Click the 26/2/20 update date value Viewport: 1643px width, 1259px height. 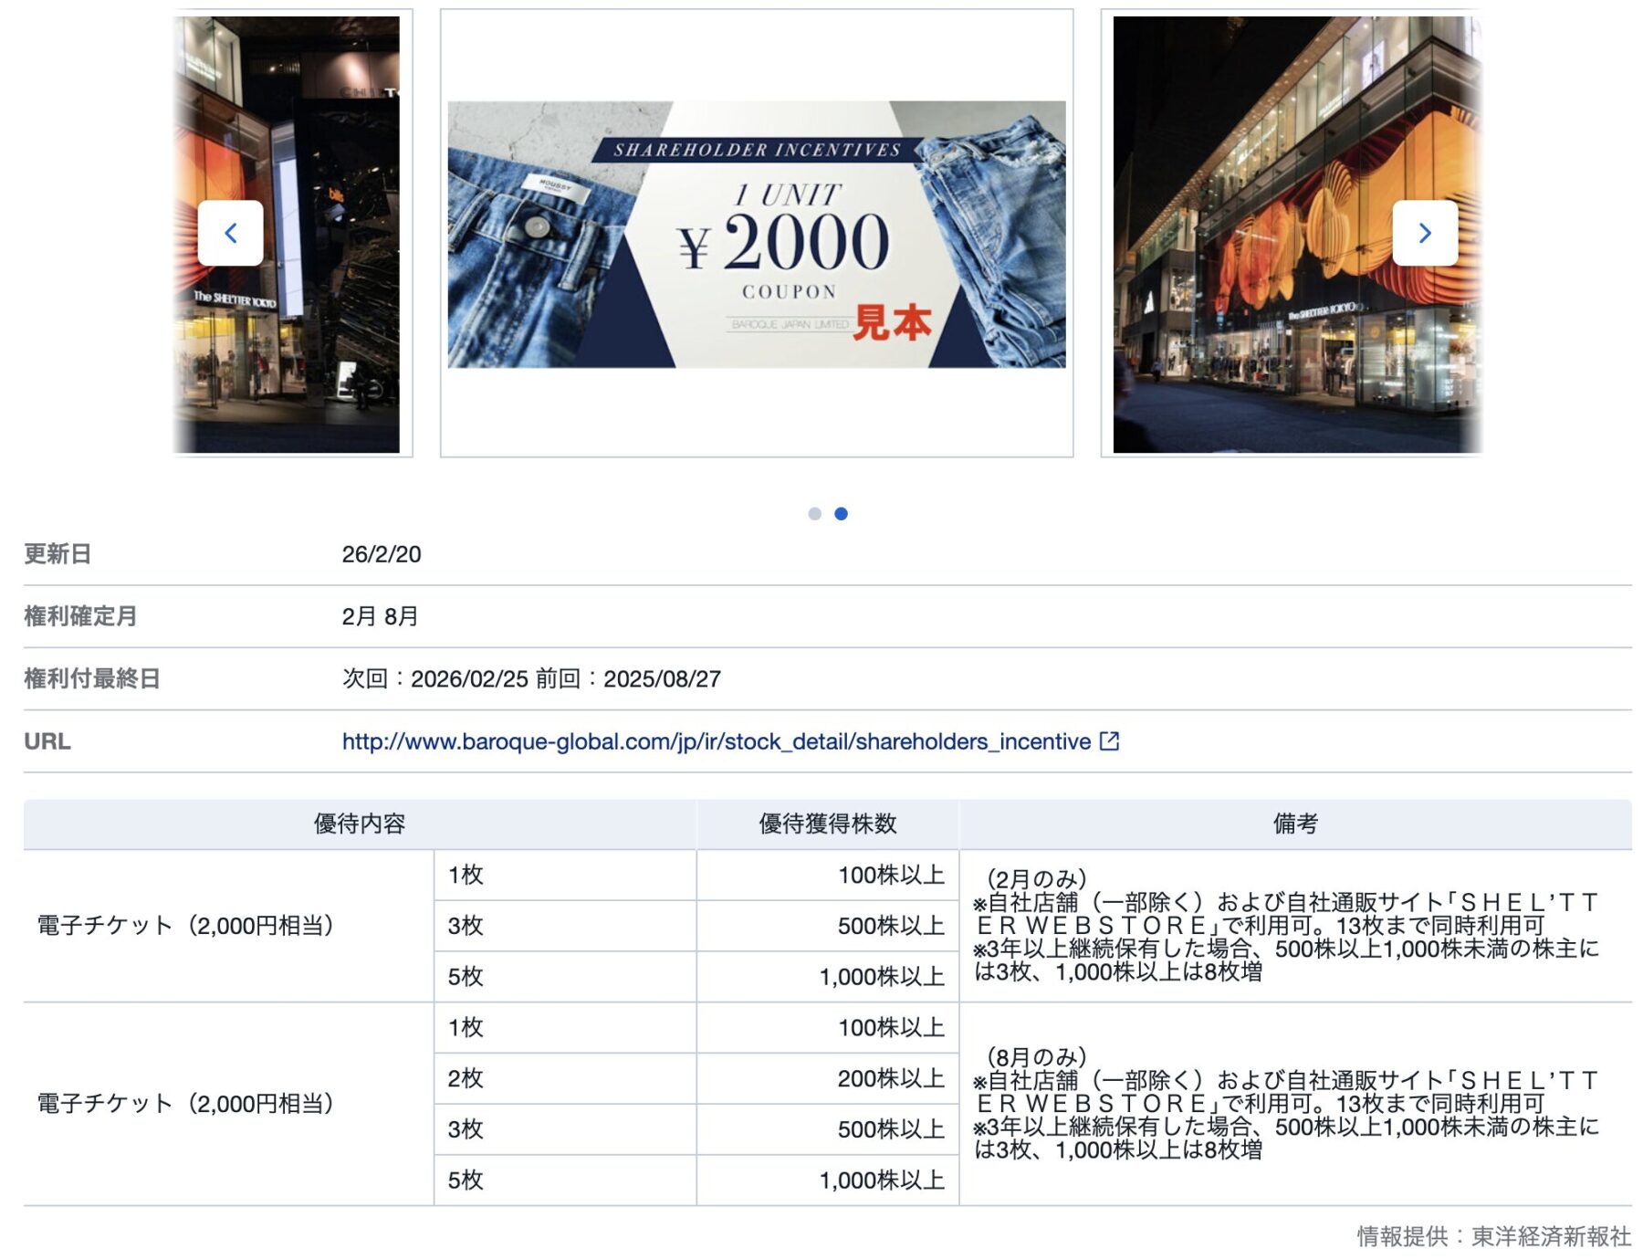(382, 554)
